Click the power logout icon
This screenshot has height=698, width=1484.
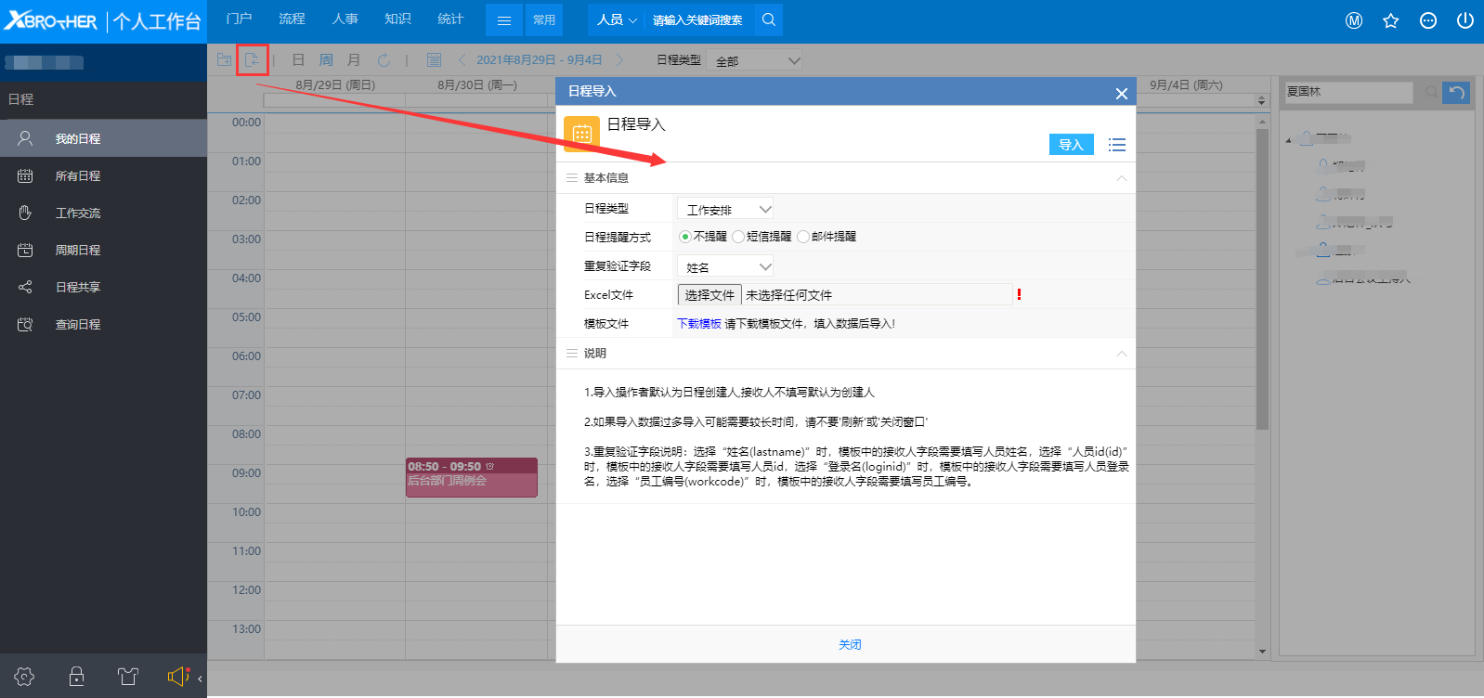pyautogui.click(x=1464, y=20)
